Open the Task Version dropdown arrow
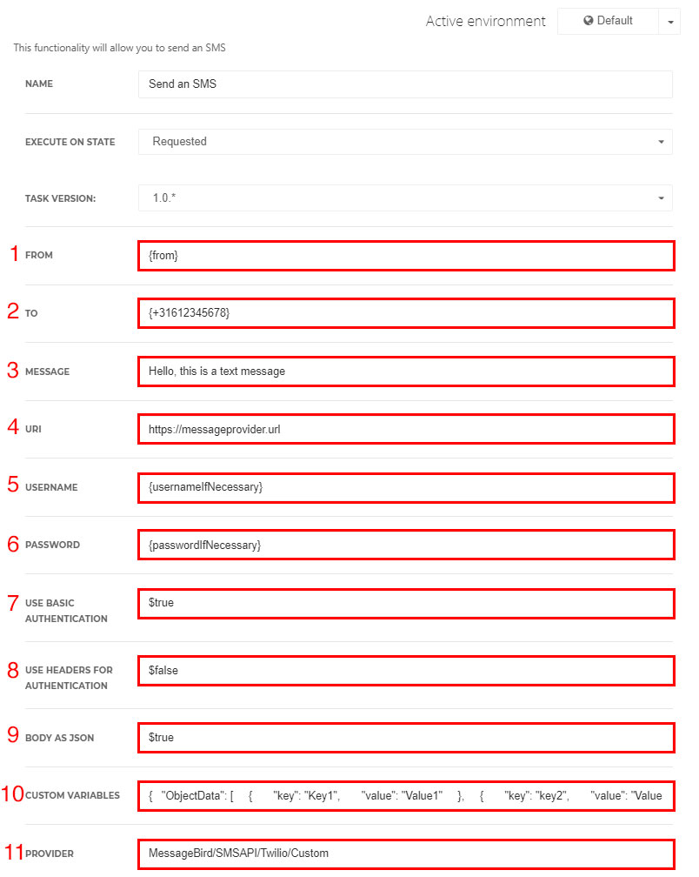The image size is (699, 877). point(661,198)
